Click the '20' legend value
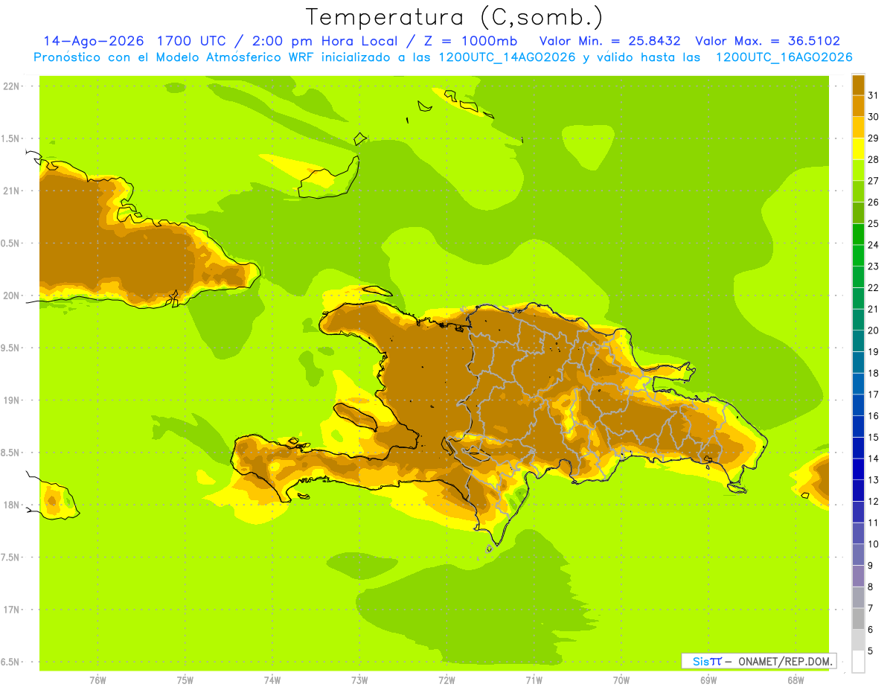This screenshot has height=690, width=893. [x=873, y=330]
